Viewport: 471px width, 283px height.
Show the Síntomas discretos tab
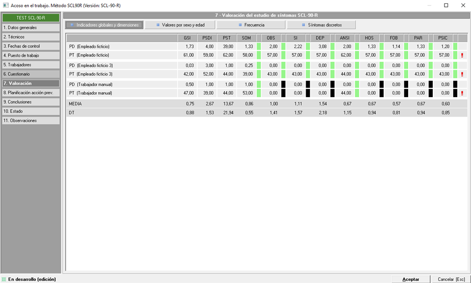[x=321, y=25]
